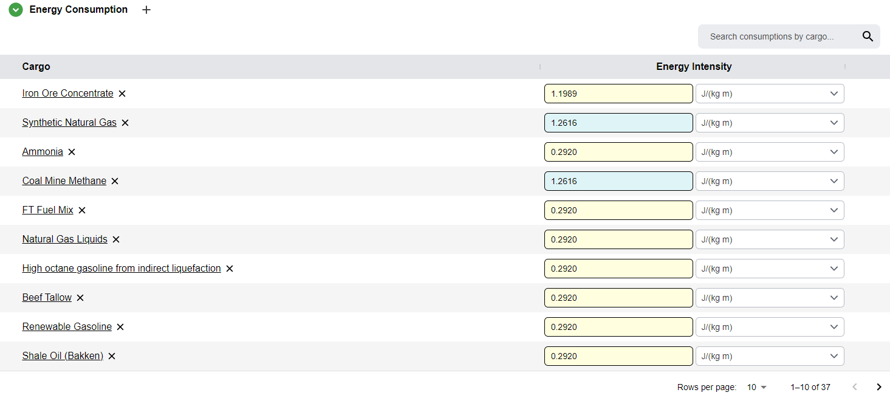Edit Synthetic Natural Gas intensity value 1.2616

(618, 123)
